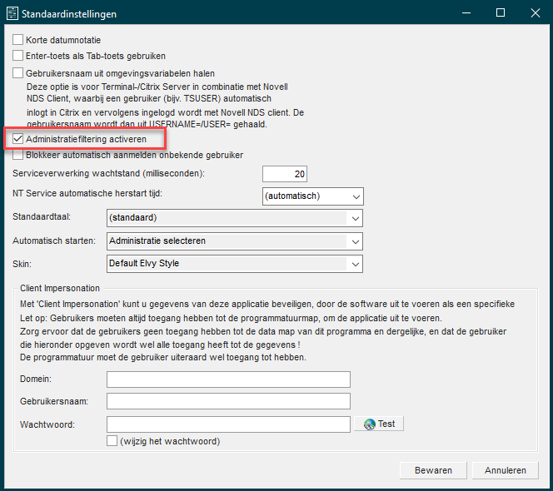
Task: Check Gebruikersnaam uit omgevingsvariabelen halen
Action: point(18,73)
